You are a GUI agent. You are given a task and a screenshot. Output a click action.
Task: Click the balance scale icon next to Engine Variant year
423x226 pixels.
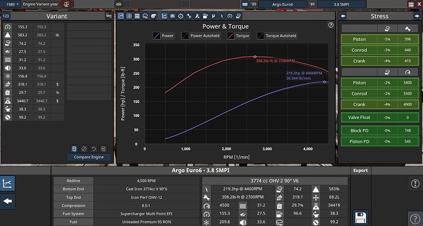pos(67,4)
